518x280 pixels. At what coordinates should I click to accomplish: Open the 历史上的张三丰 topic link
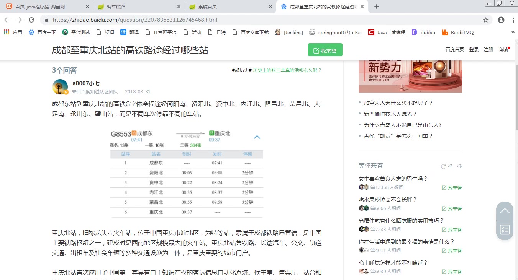point(287,70)
